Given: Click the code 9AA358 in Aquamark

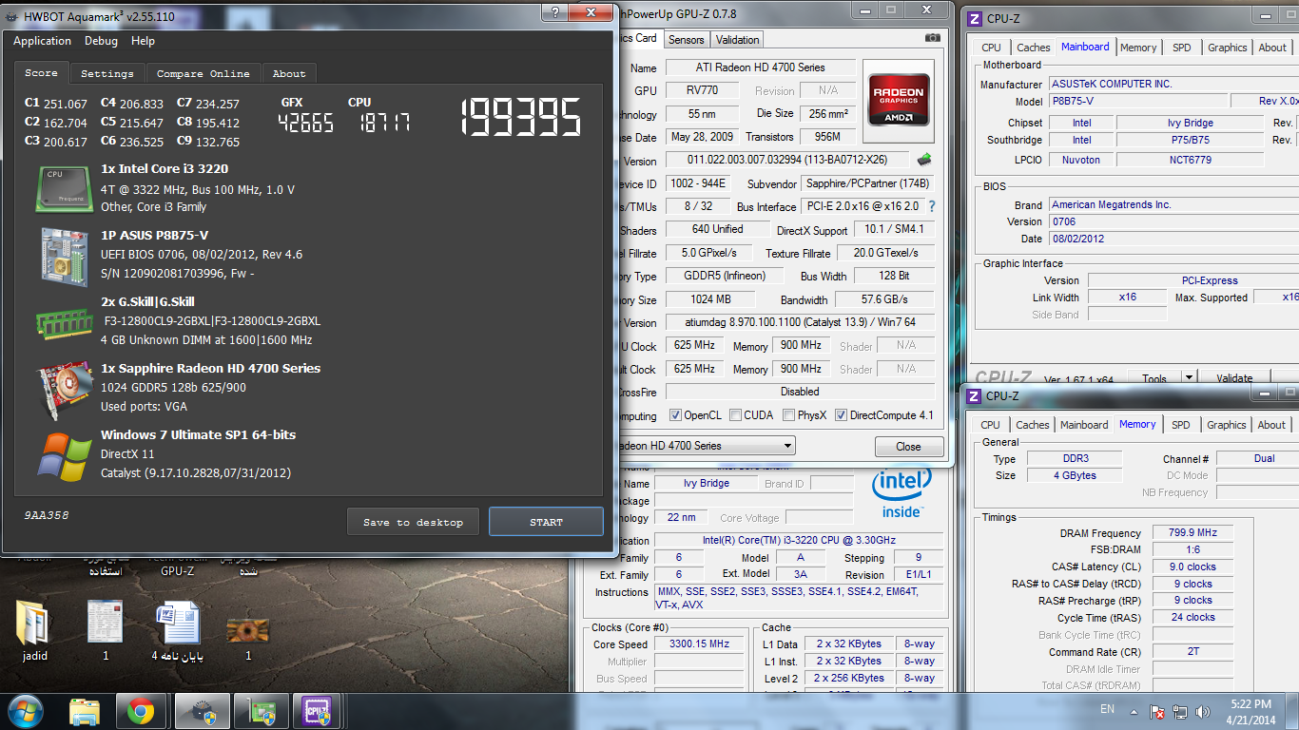Looking at the screenshot, I should coord(47,515).
